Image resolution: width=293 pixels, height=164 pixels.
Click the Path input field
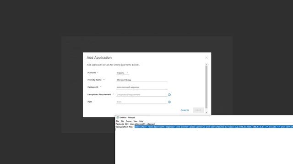pos(141,102)
